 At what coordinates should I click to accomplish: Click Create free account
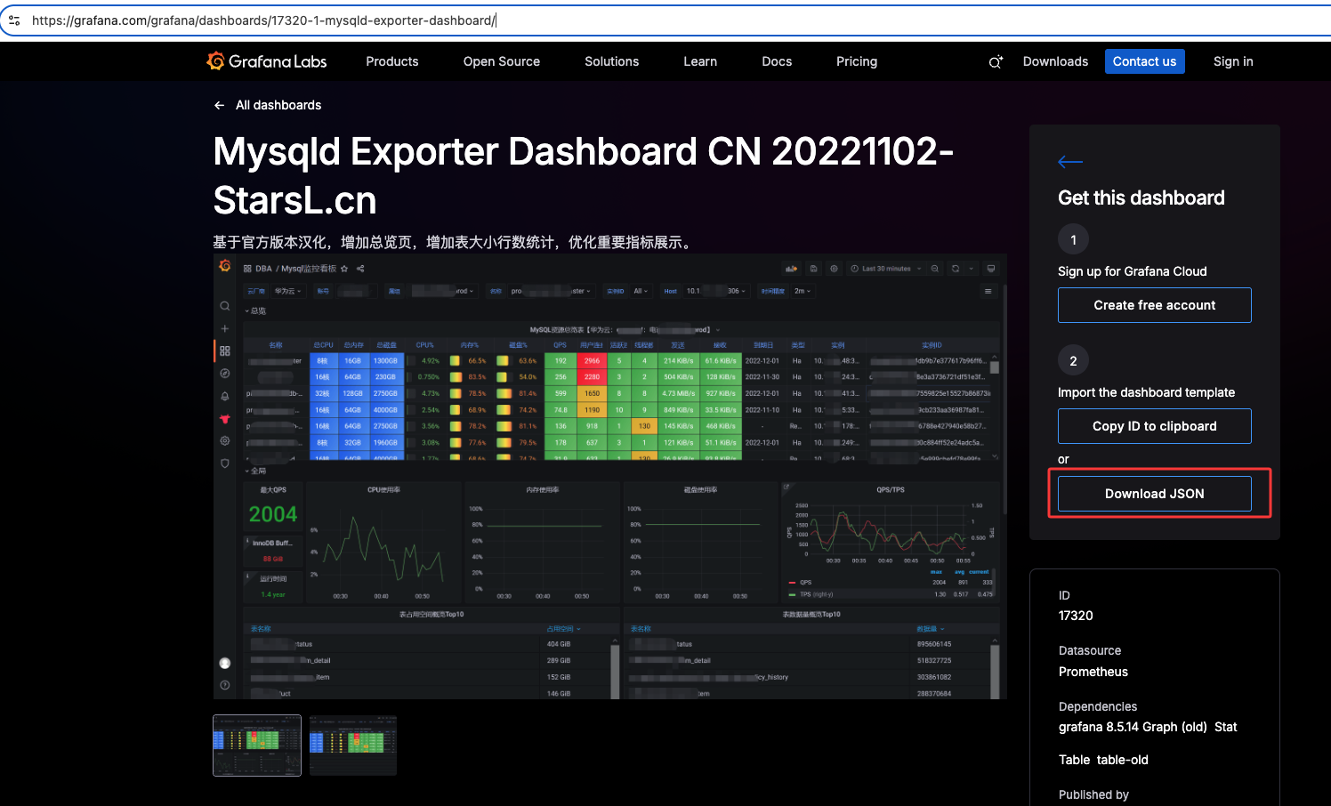pyautogui.click(x=1155, y=305)
